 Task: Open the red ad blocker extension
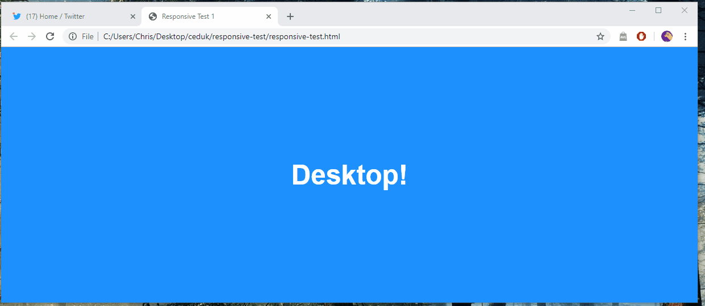pos(641,36)
